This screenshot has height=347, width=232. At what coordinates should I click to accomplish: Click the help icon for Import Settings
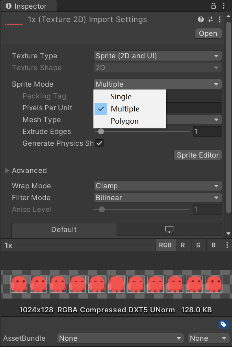200,19
